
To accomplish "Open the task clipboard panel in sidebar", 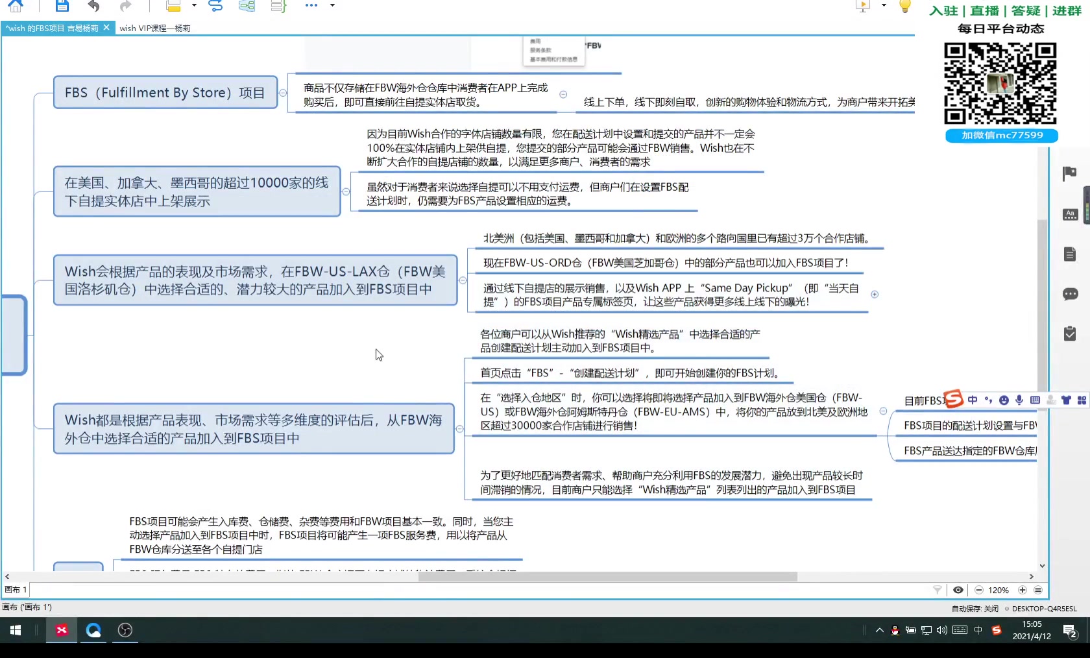I will tap(1070, 334).
